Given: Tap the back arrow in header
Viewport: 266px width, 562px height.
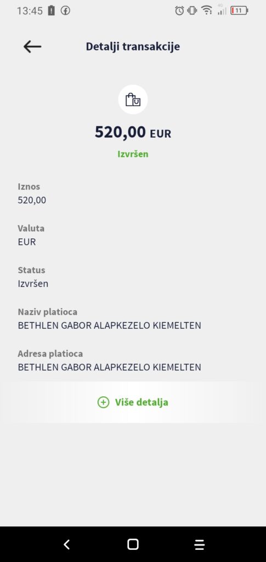Looking at the screenshot, I should (x=32, y=47).
